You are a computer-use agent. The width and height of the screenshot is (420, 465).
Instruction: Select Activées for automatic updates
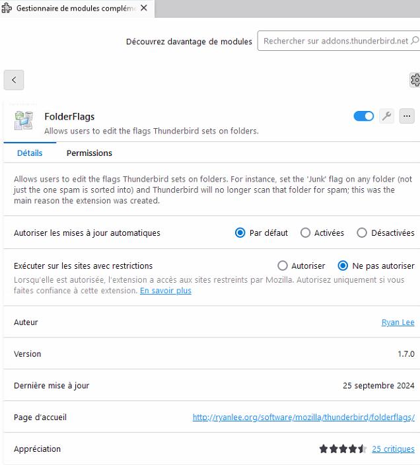(305, 232)
